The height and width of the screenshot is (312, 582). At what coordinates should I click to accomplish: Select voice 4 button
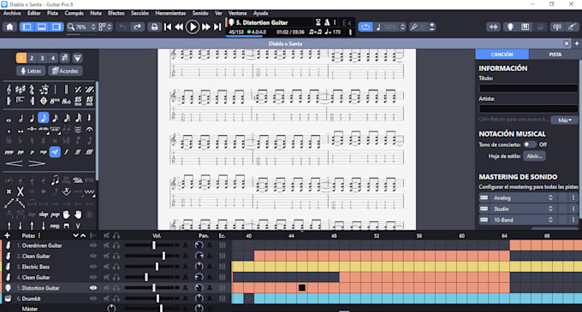53,58
